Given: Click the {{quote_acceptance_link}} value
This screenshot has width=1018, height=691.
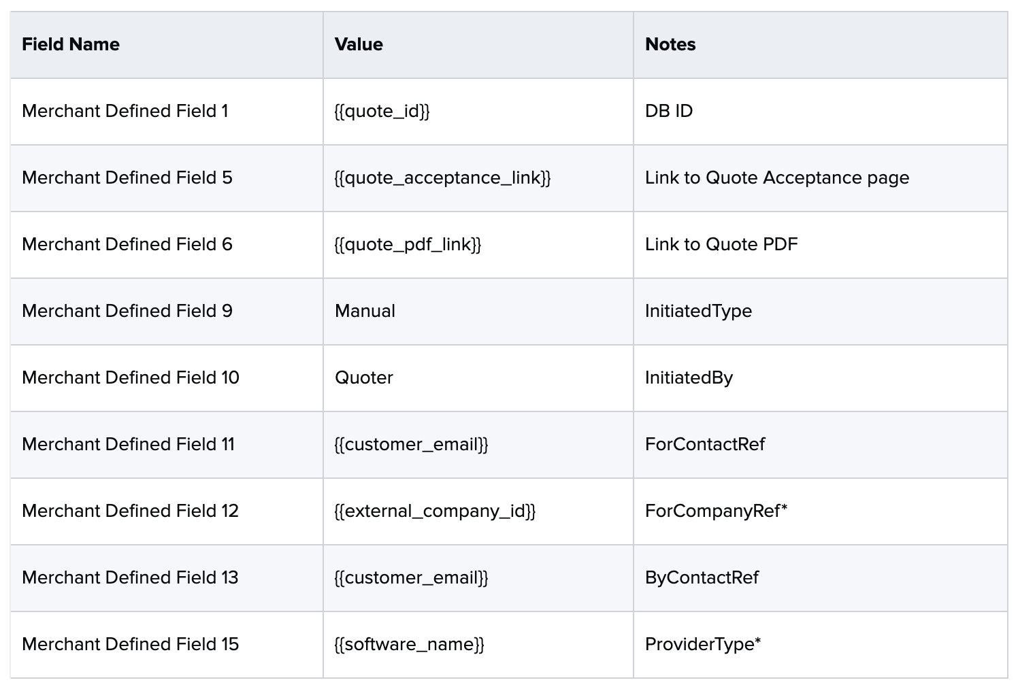Looking at the screenshot, I should pos(443,178).
